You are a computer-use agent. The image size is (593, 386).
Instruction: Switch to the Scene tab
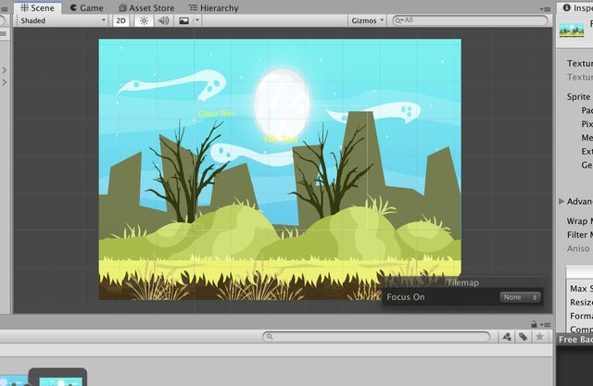[37, 7]
